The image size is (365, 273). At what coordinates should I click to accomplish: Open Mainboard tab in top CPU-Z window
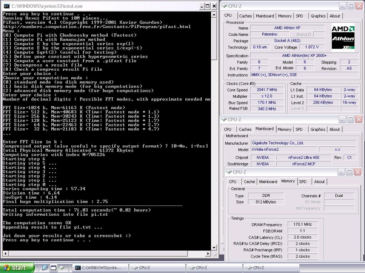pyautogui.click(x=265, y=16)
